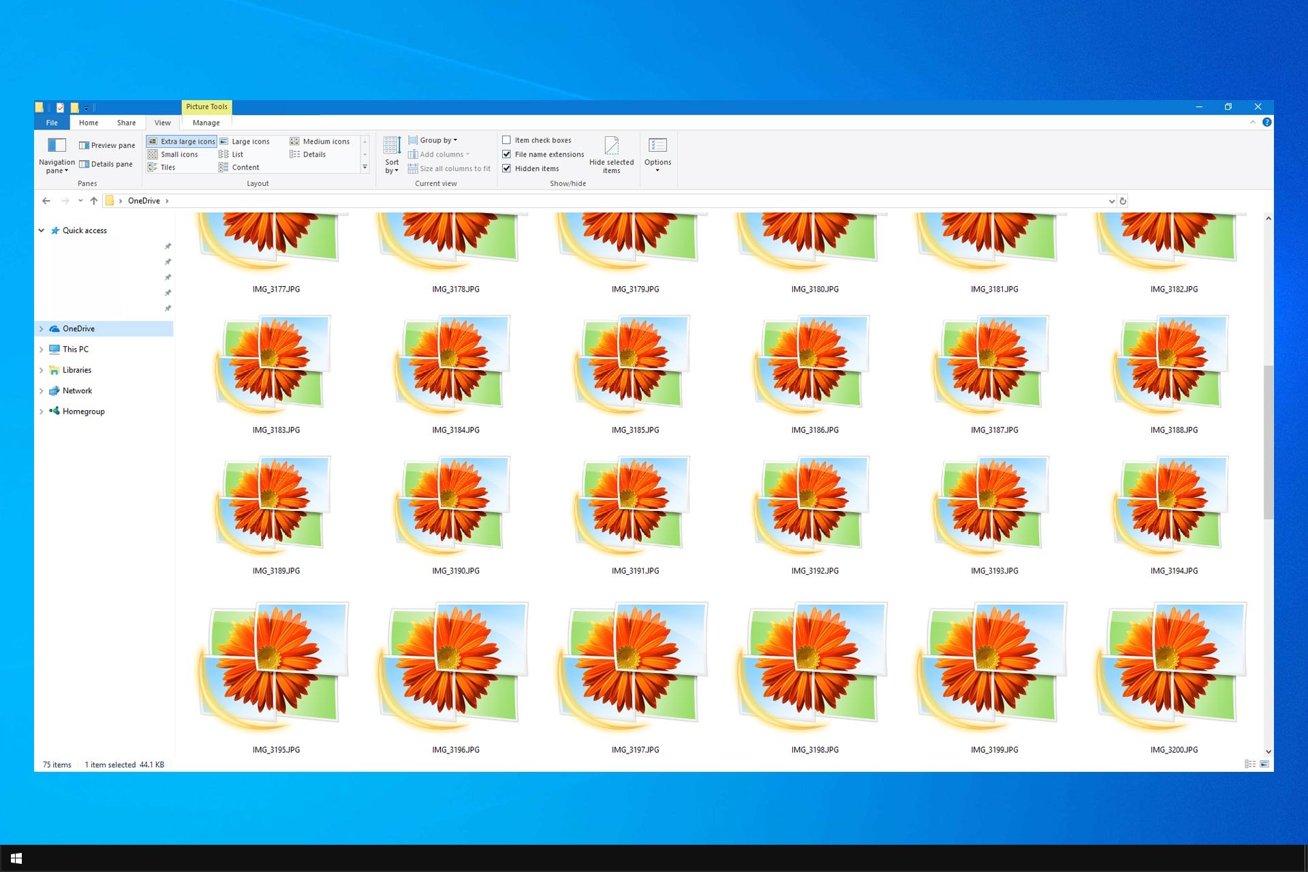Open address bar history dropdown
Screen dimensions: 1308x872
click(x=1112, y=201)
